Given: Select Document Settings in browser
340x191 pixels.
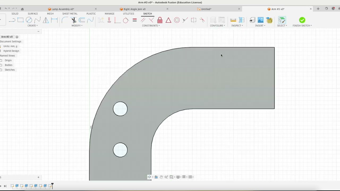Looking at the screenshot, I should point(11,42).
